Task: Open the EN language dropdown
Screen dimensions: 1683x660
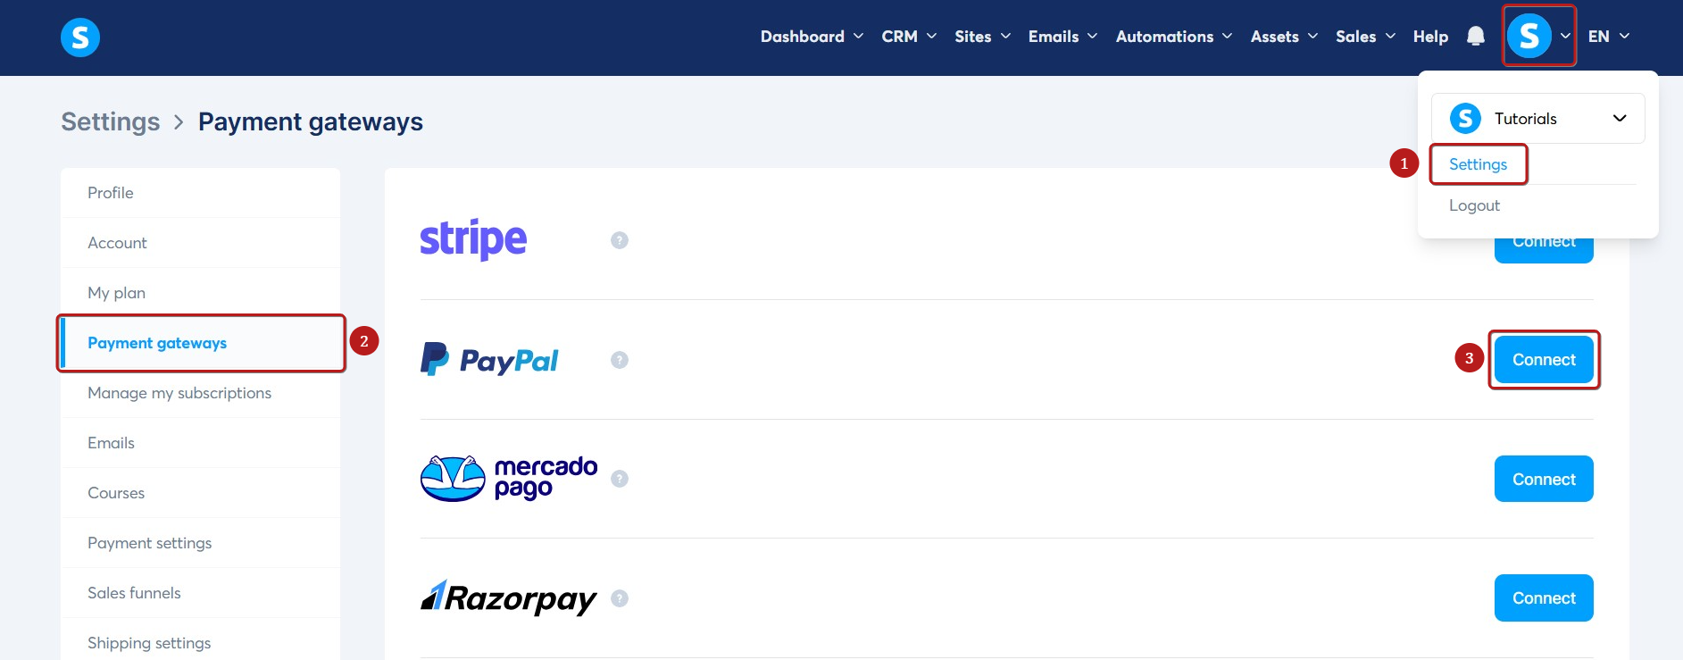Action: [1609, 37]
